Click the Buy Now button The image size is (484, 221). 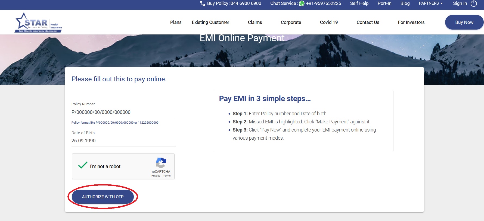pyautogui.click(x=464, y=22)
